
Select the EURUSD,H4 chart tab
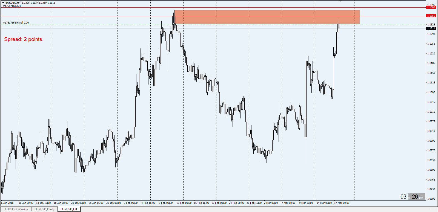(69, 209)
